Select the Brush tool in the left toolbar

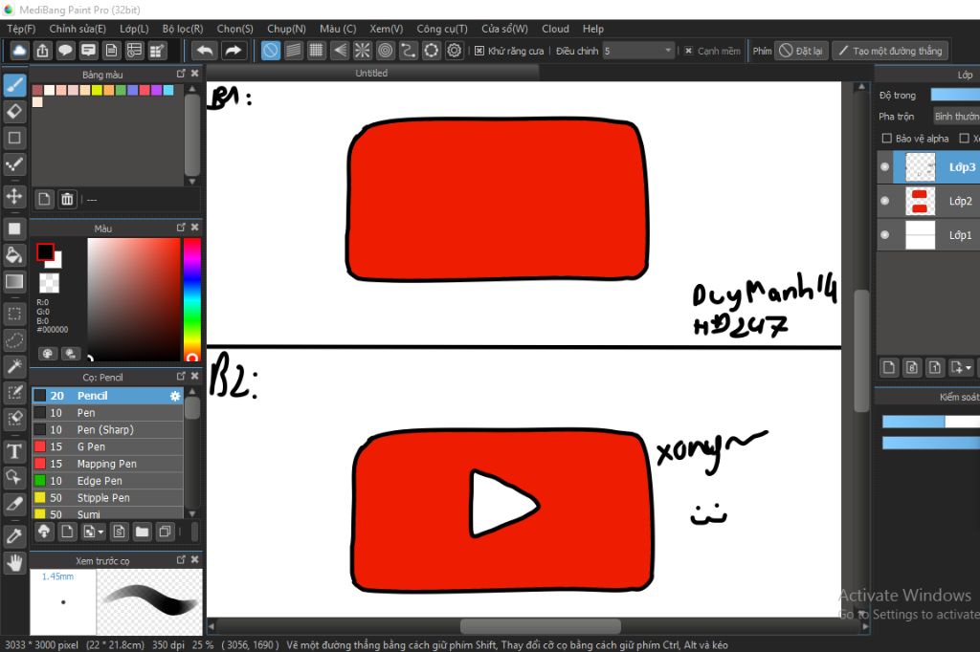(x=14, y=85)
